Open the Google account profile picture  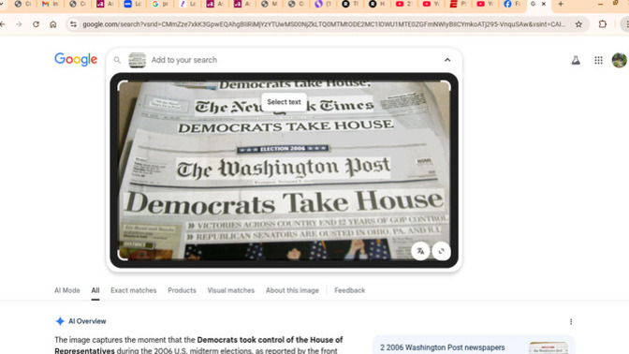pos(619,60)
